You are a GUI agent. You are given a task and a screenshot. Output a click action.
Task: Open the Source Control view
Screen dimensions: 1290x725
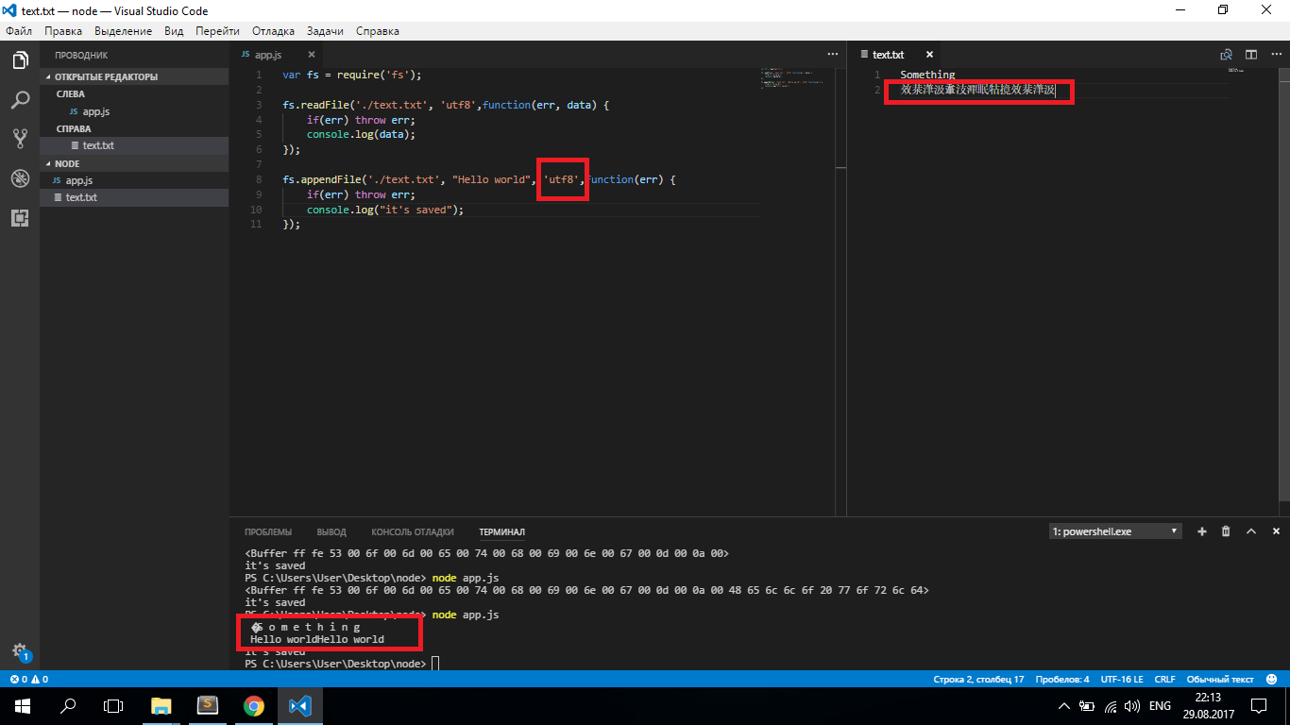point(20,139)
